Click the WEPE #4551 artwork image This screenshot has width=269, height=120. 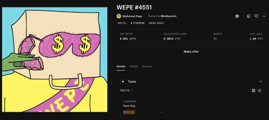click(55, 60)
